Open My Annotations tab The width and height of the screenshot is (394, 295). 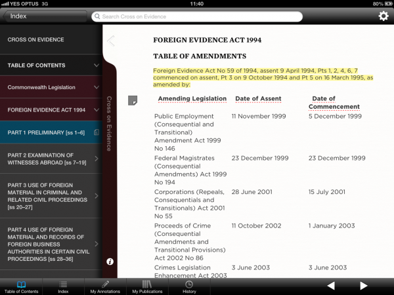point(105,287)
